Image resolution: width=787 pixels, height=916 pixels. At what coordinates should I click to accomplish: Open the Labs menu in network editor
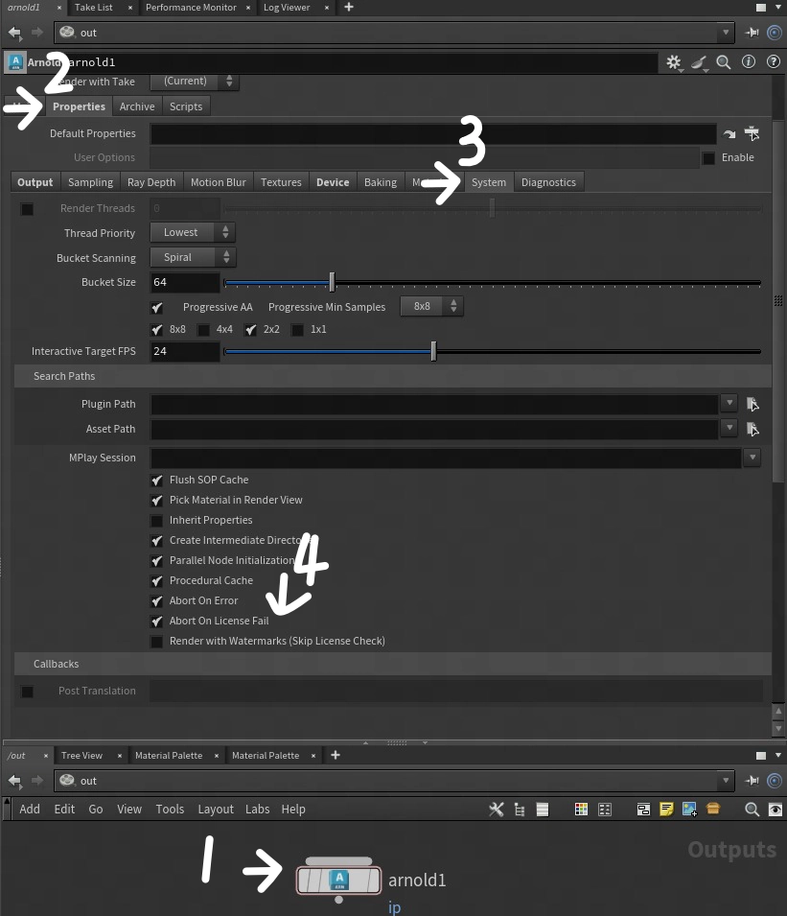pos(257,810)
